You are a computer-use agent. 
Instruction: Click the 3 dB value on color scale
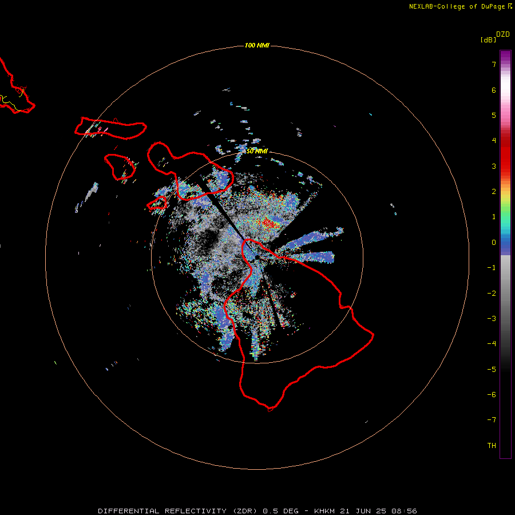(494, 166)
